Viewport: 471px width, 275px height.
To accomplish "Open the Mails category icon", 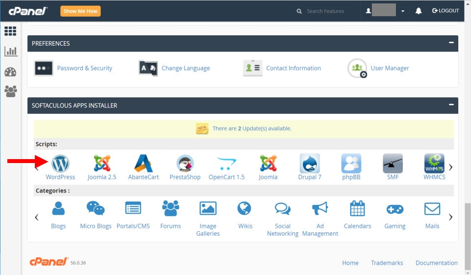I will (432, 209).
